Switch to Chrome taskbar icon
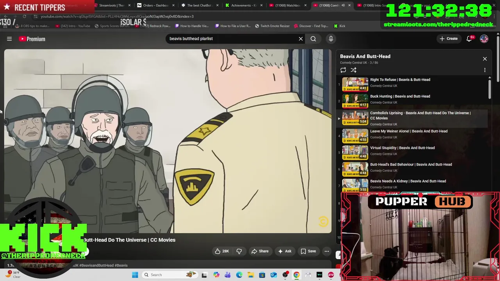500x281 pixels. click(296, 275)
